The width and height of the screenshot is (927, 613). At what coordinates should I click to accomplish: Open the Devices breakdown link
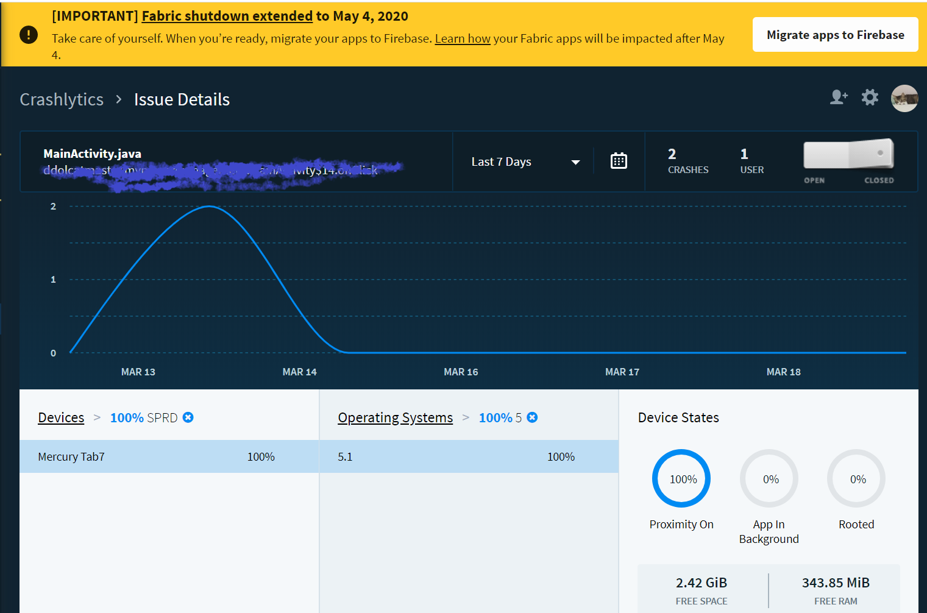tap(61, 417)
